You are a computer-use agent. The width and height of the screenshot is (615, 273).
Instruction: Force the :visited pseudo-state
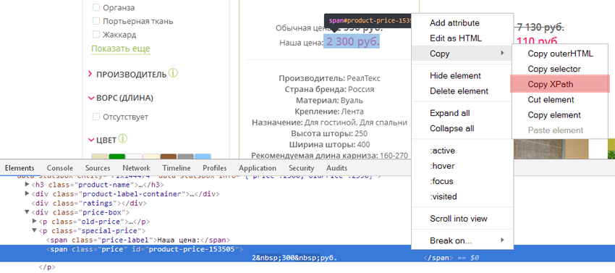pos(444,196)
